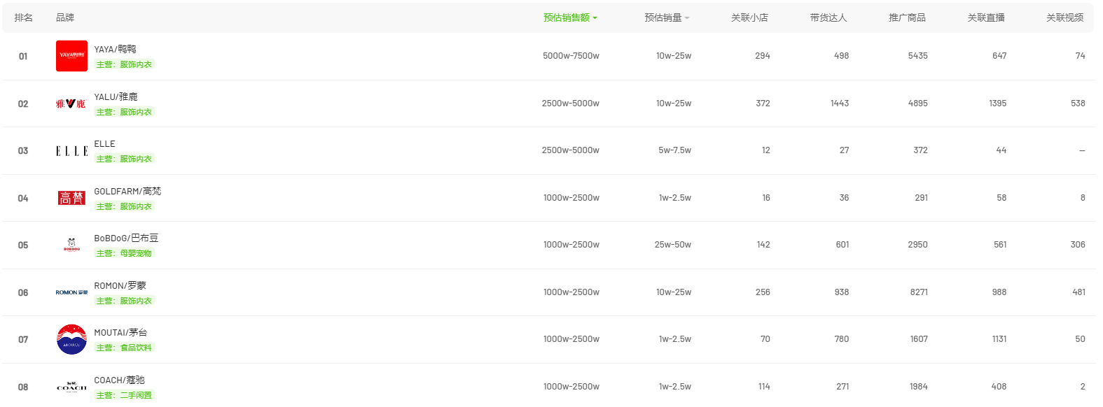Select the rank 03 ELLE row
Viewport: 1103px width, 407px height.
(x=548, y=150)
